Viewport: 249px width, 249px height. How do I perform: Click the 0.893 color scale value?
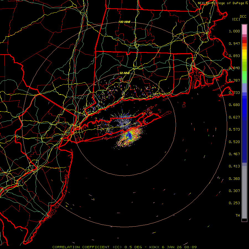click(x=234, y=56)
